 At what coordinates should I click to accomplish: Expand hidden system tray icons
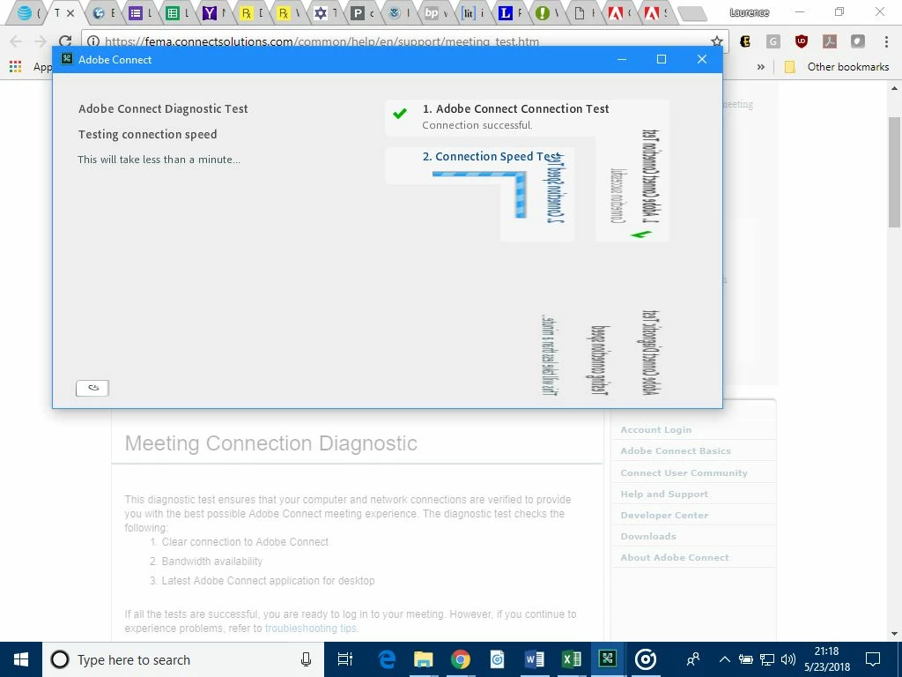click(x=725, y=659)
